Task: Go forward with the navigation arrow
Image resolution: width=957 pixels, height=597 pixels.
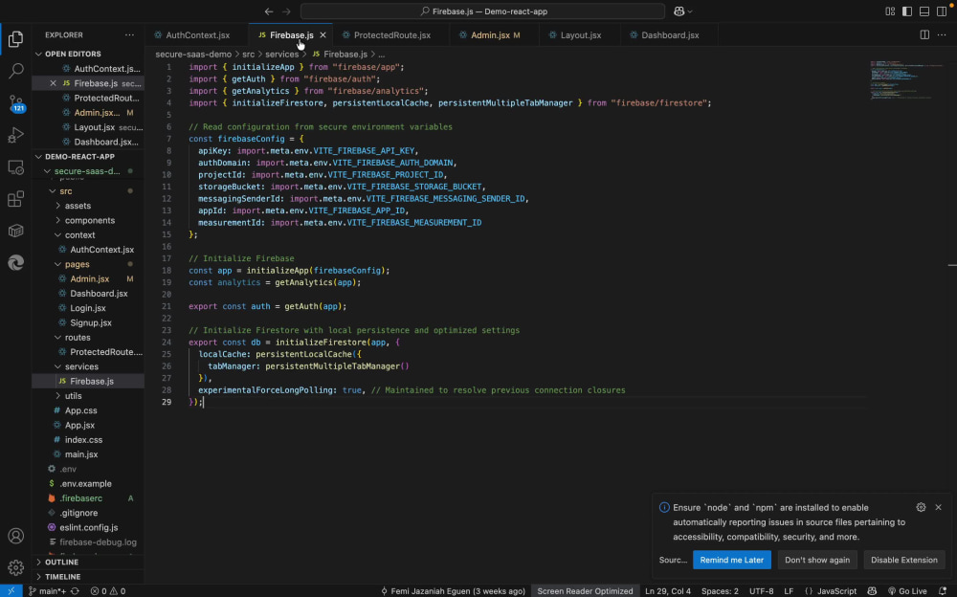Action: [x=286, y=11]
